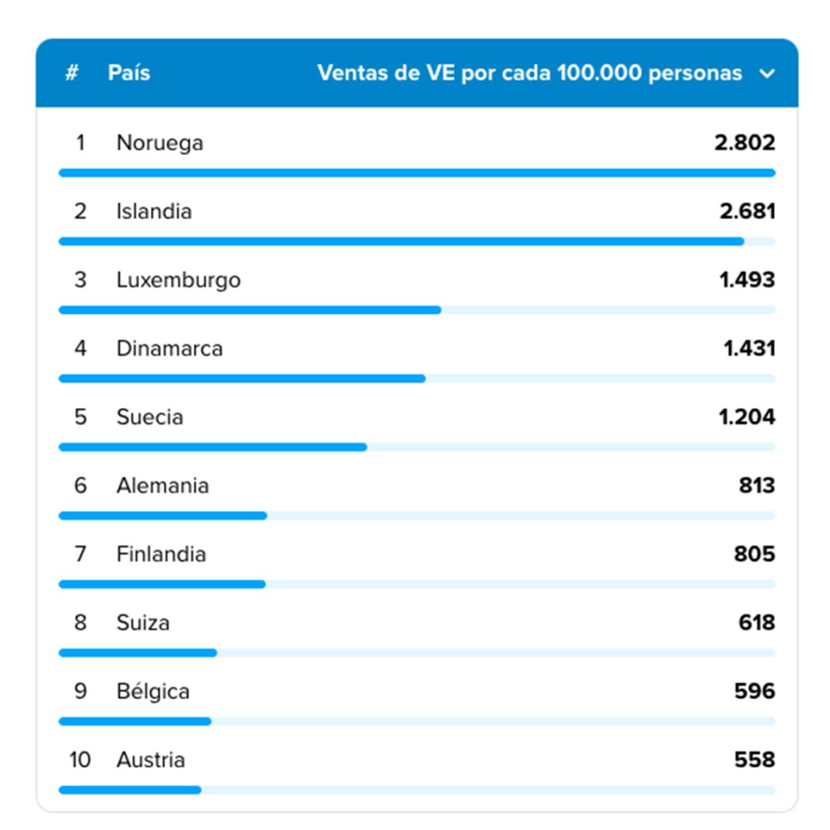Click the Noruega full progress bar
Screen dimensions: 830x830
[x=417, y=173]
